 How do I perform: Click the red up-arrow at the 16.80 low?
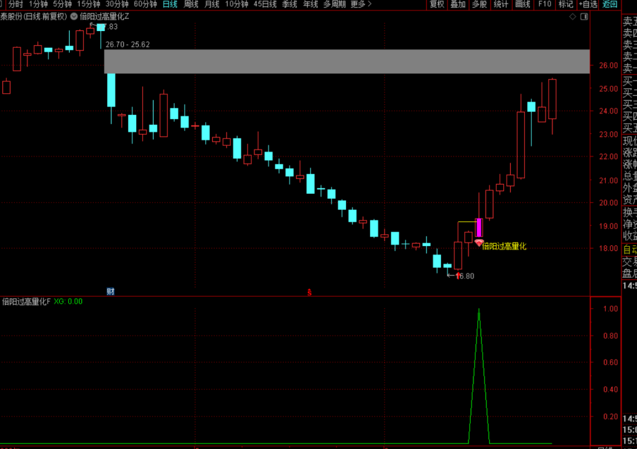(458, 276)
